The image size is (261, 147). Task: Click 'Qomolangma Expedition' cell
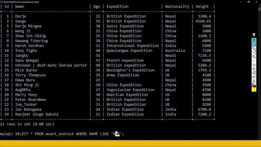(x=129, y=51)
